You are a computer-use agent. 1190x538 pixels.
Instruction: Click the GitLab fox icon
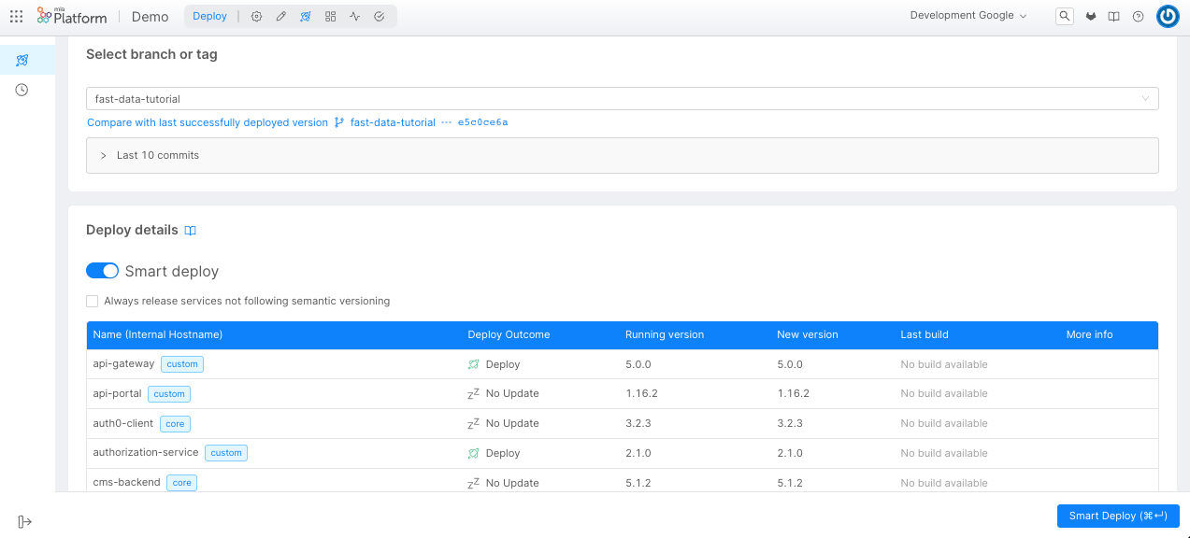pos(1090,17)
